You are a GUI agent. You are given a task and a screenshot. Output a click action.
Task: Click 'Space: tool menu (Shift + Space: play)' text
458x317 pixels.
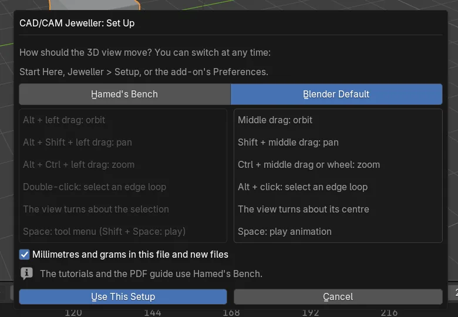[x=105, y=231]
